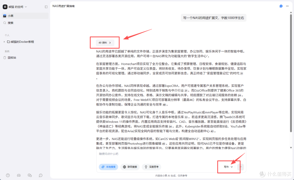Expand the 熊猫的Docker教程 folder
Image resolution: width=294 pixels, height=180 pixels.
[x=4, y=42]
